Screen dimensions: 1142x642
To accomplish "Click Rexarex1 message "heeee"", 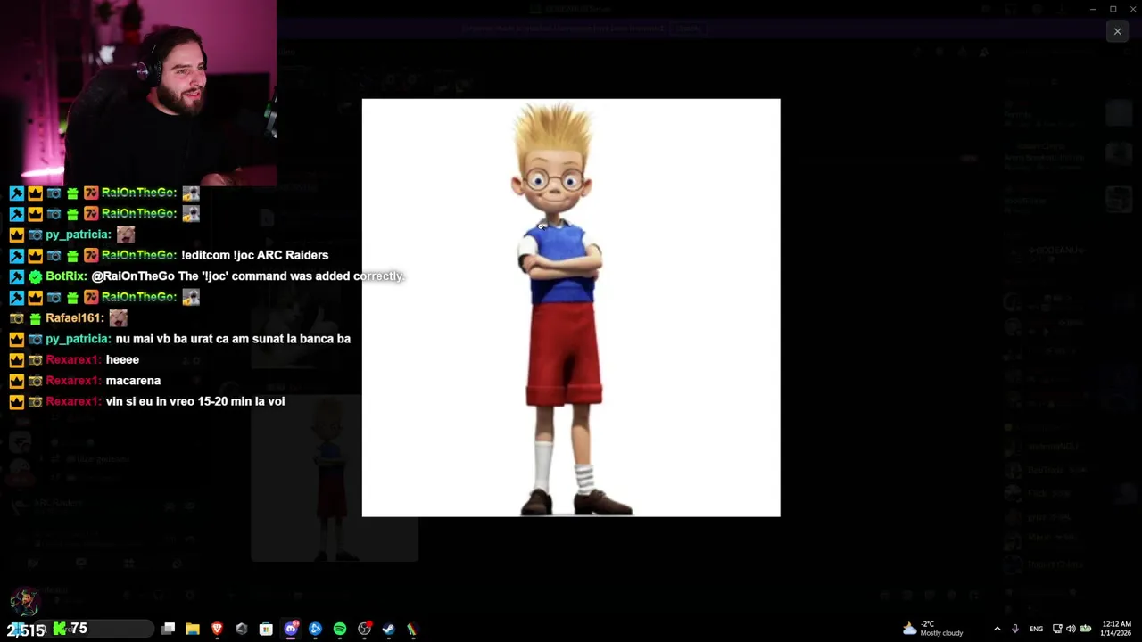I will [122, 359].
